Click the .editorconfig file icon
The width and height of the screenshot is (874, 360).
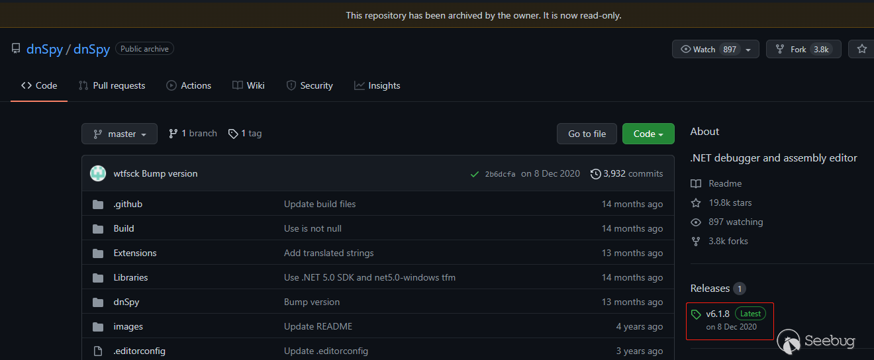pos(98,351)
